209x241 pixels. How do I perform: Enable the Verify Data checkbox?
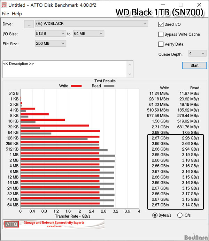[x=161, y=44]
